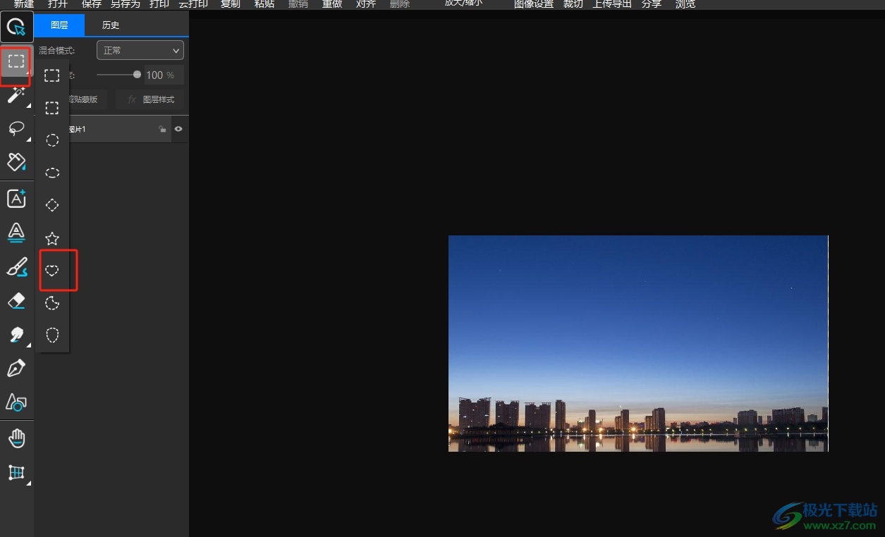Select the paint bucket fill tool
Screen dimensions: 885x537
[x=16, y=162]
